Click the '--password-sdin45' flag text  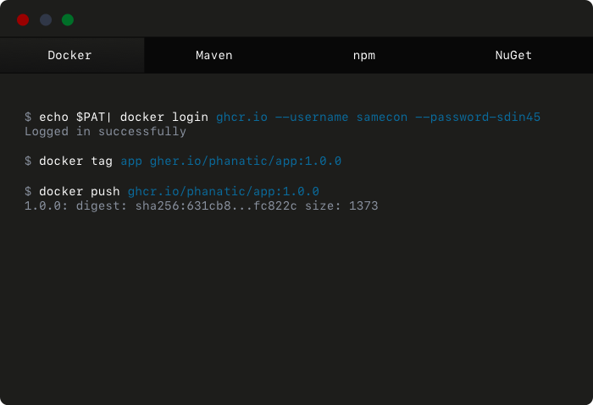(x=477, y=117)
